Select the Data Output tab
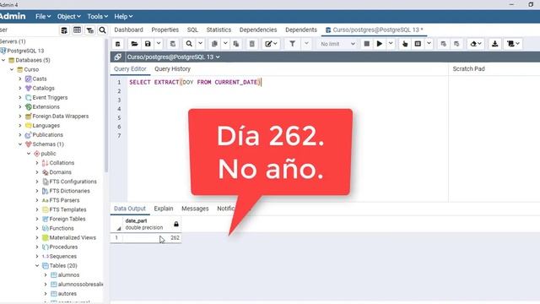This screenshot has width=540, height=304. (x=130, y=209)
